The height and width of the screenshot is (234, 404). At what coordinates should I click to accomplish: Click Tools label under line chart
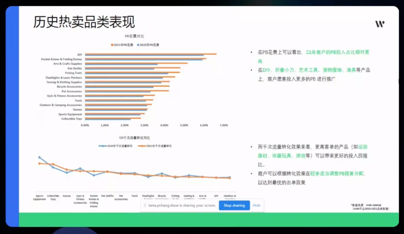pos(135,196)
